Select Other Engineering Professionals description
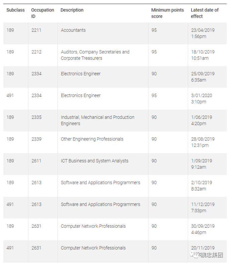Image resolution: width=230 pixels, height=265 pixels. [92, 139]
